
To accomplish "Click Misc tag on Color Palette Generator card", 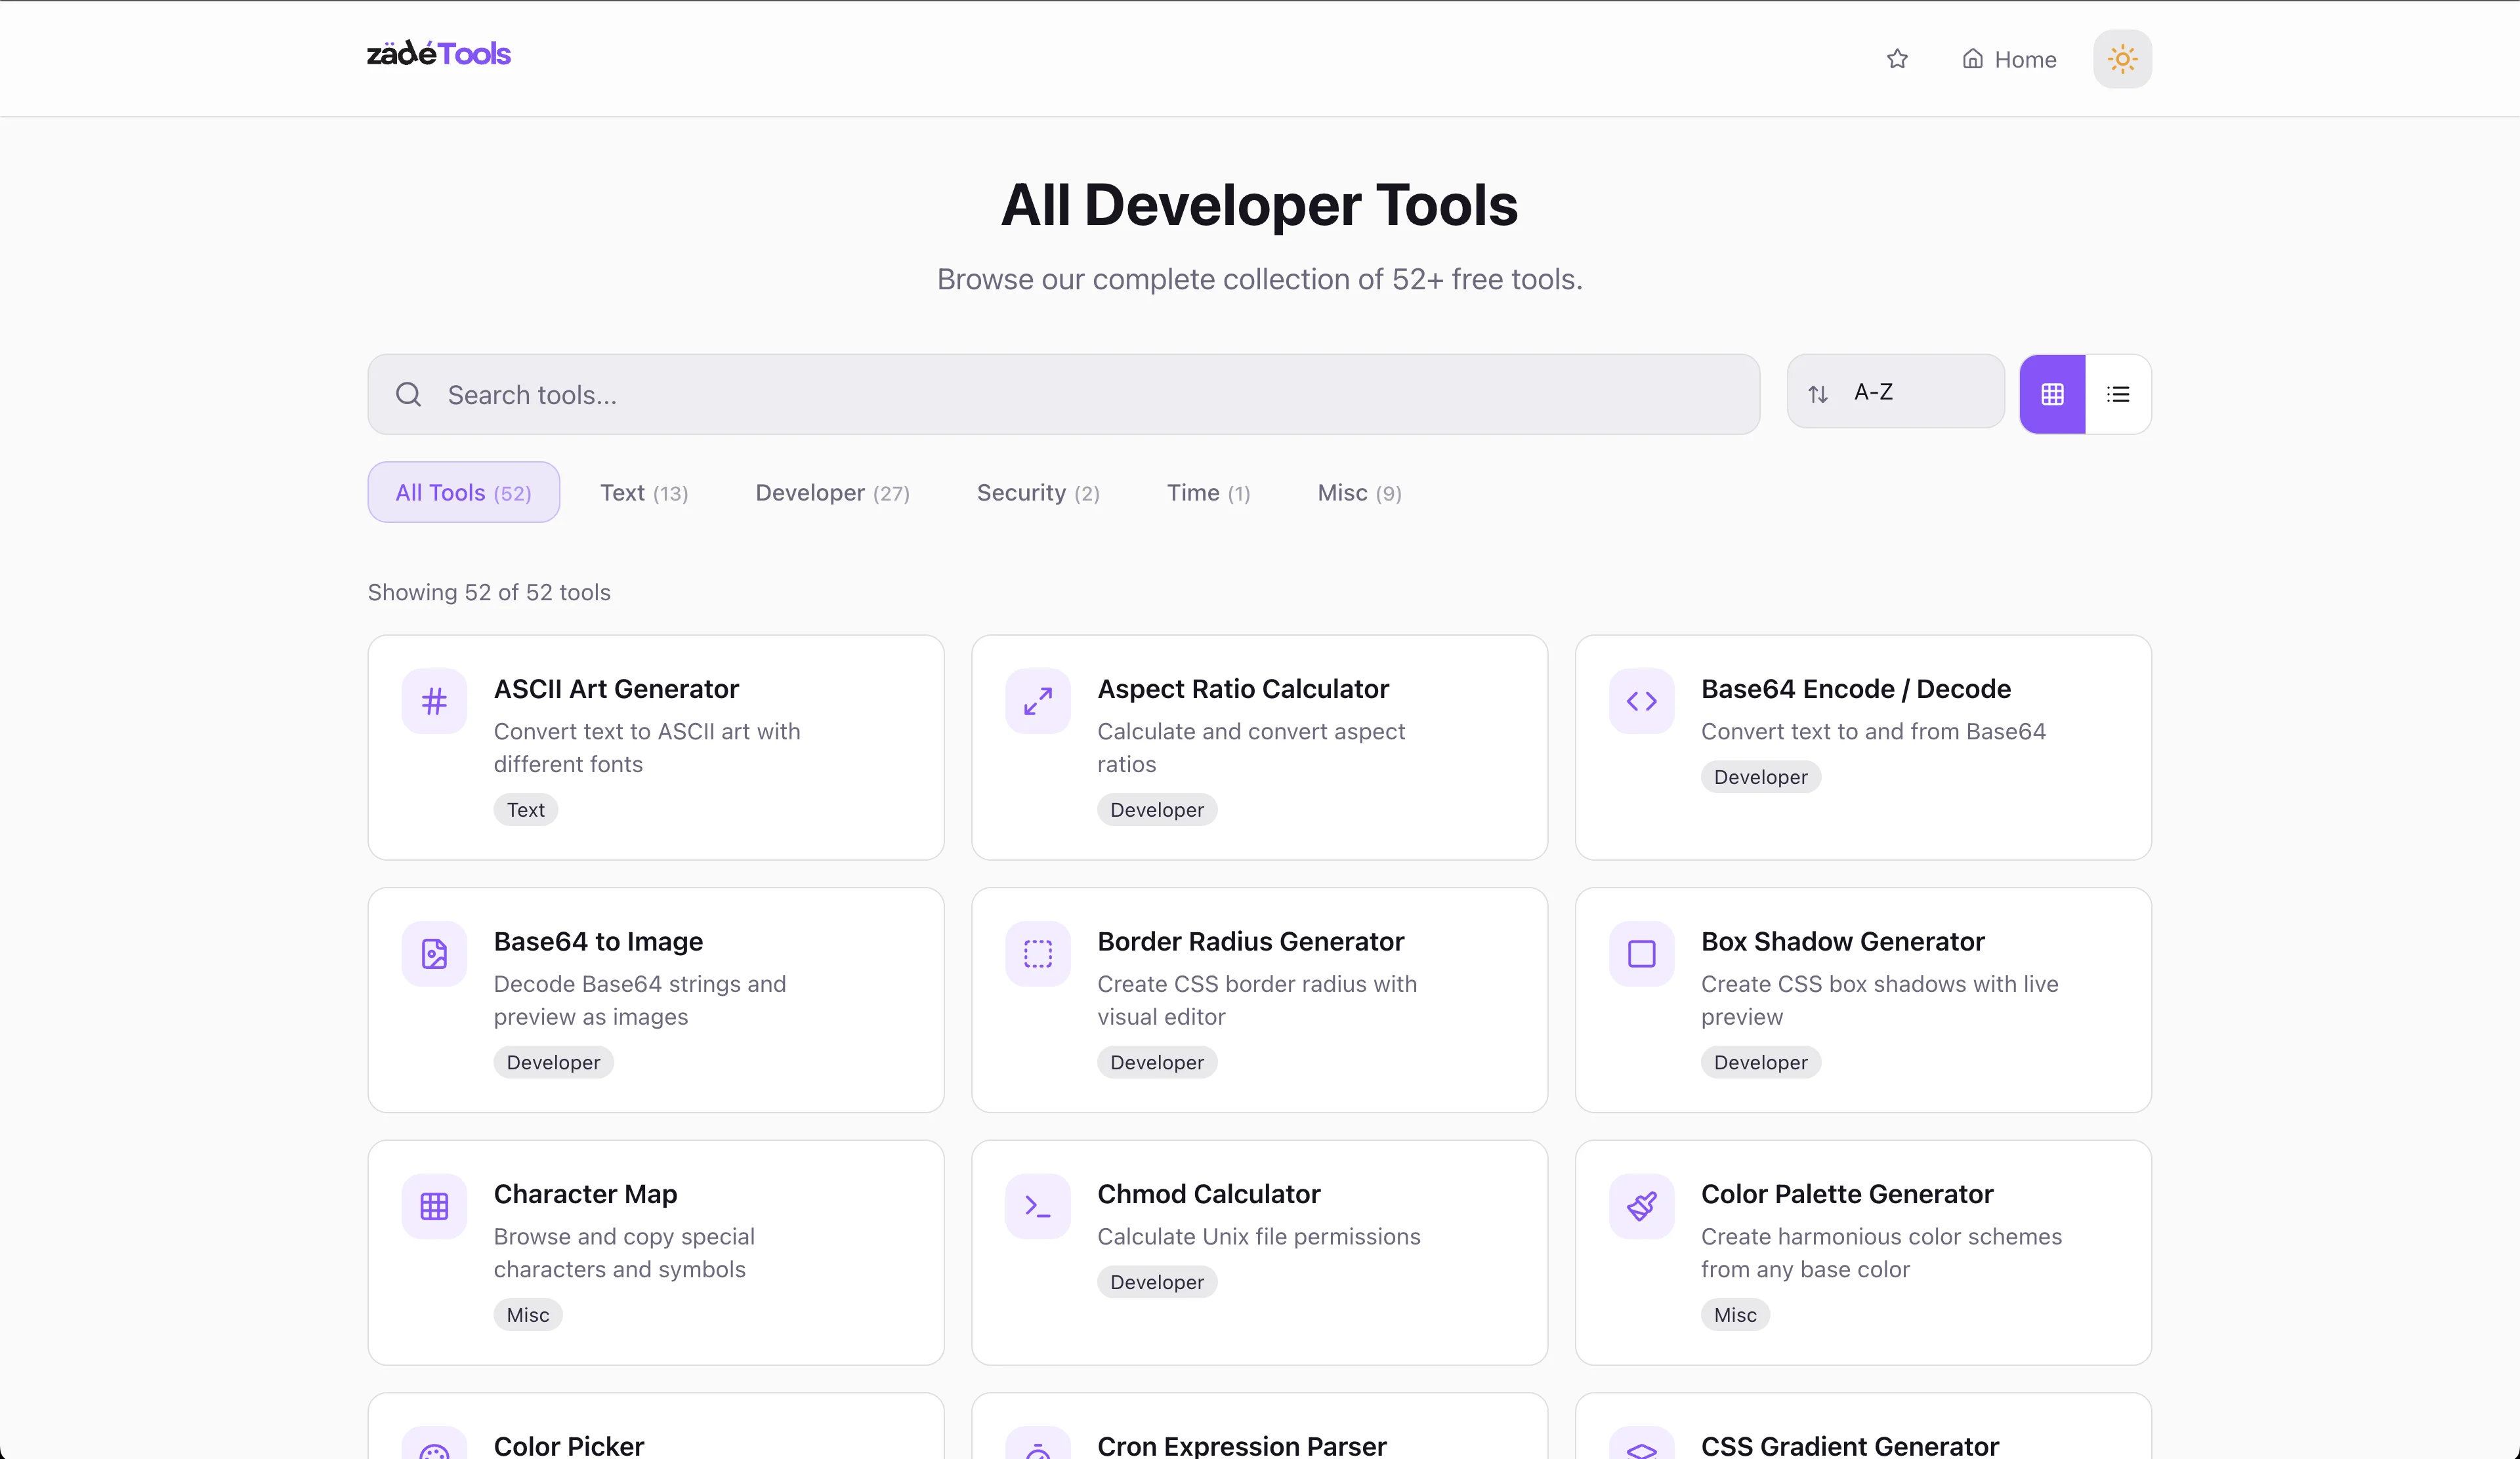I will point(1735,1315).
